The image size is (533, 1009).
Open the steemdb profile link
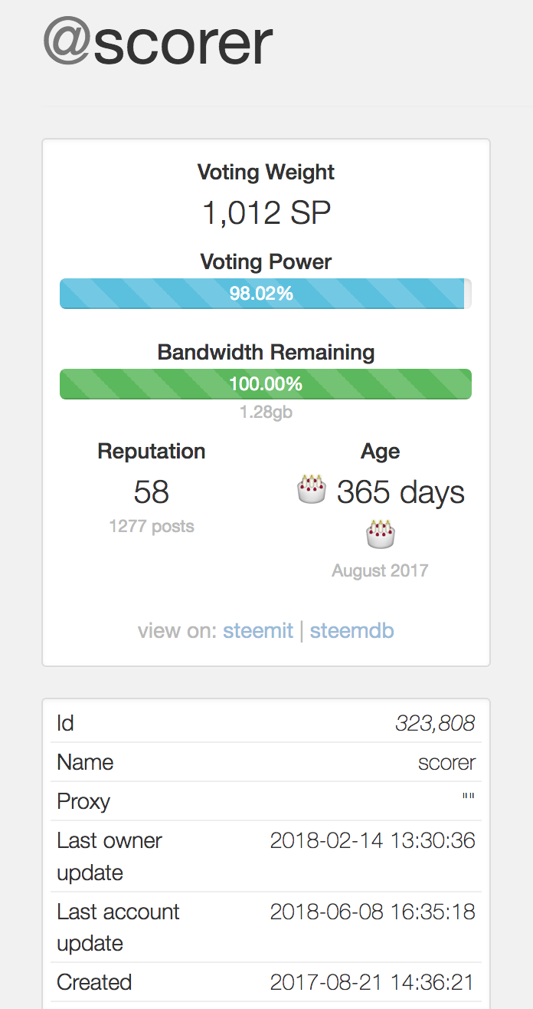352,631
